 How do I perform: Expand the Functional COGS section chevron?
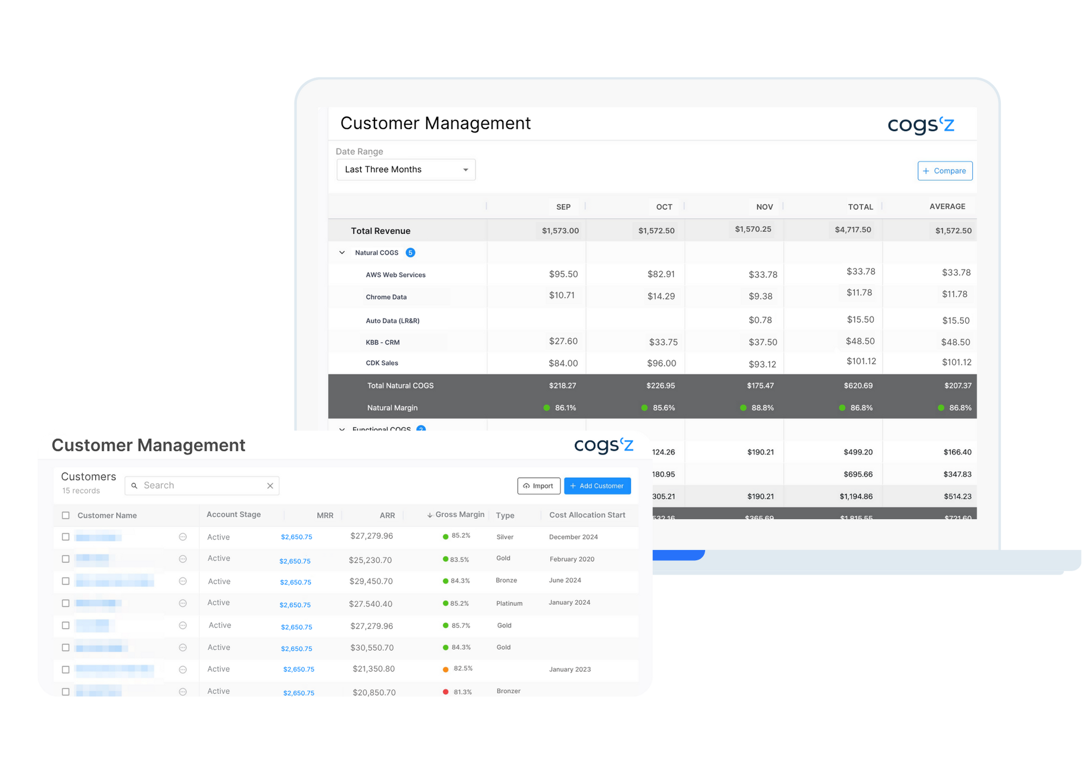click(342, 429)
